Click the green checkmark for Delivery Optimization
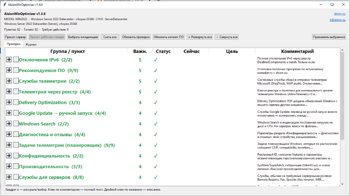The width and height of the screenshot is (349, 196). pos(155,103)
